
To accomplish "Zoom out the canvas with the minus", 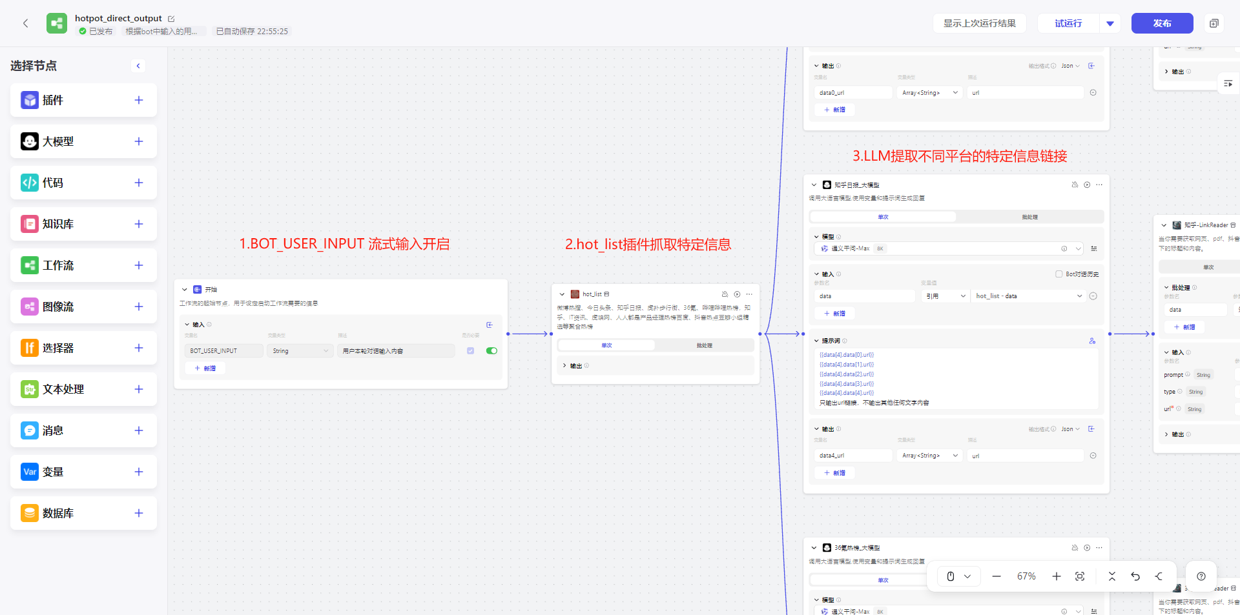I will (997, 576).
